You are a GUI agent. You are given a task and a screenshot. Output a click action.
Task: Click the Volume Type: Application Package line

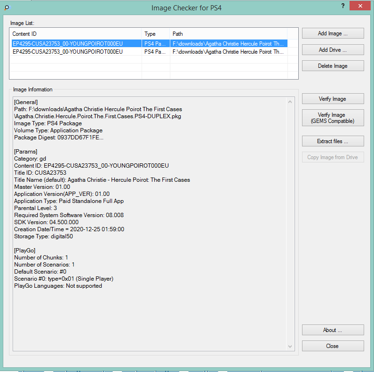tap(58, 130)
